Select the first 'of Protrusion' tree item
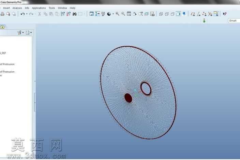240x160 pixels. pos(7,64)
